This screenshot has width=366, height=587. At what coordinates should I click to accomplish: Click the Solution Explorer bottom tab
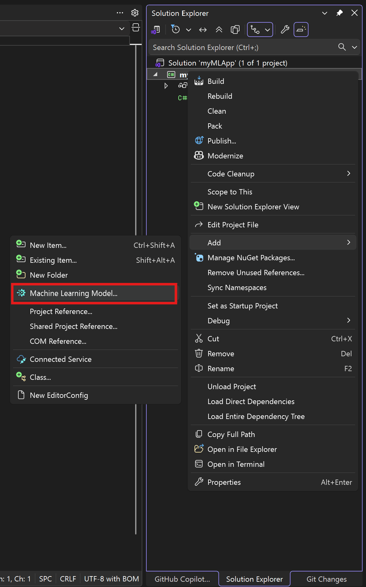pyautogui.click(x=254, y=579)
